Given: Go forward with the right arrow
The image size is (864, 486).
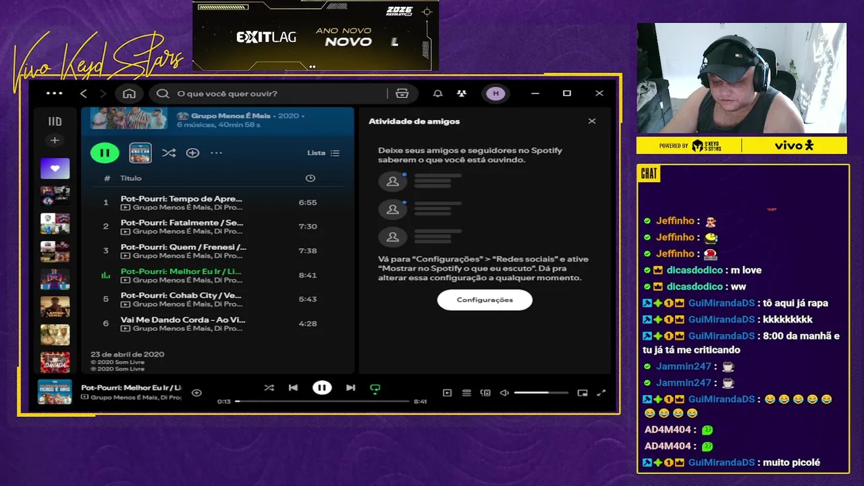Looking at the screenshot, I should point(103,93).
